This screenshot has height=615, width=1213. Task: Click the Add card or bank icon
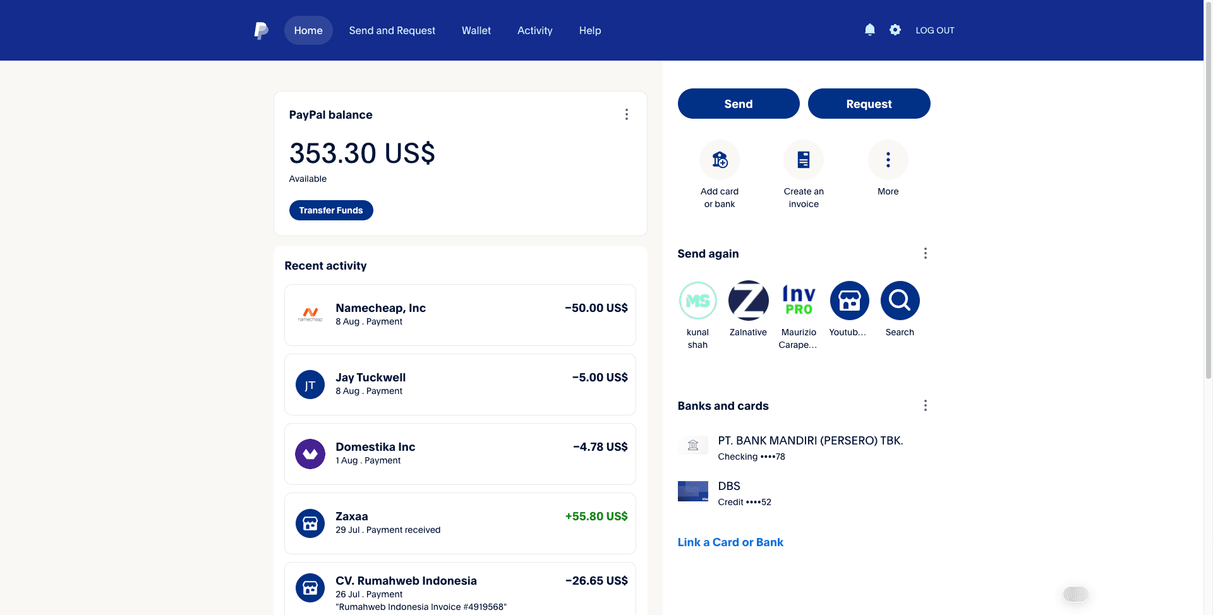tap(720, 160)
